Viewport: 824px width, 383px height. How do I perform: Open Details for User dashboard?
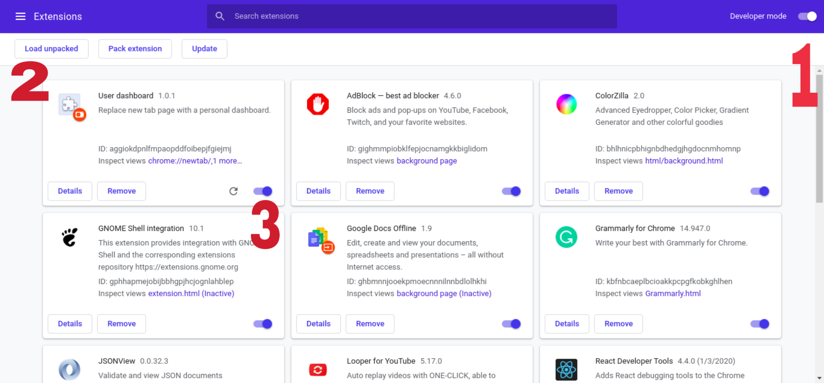click(70, 191)
